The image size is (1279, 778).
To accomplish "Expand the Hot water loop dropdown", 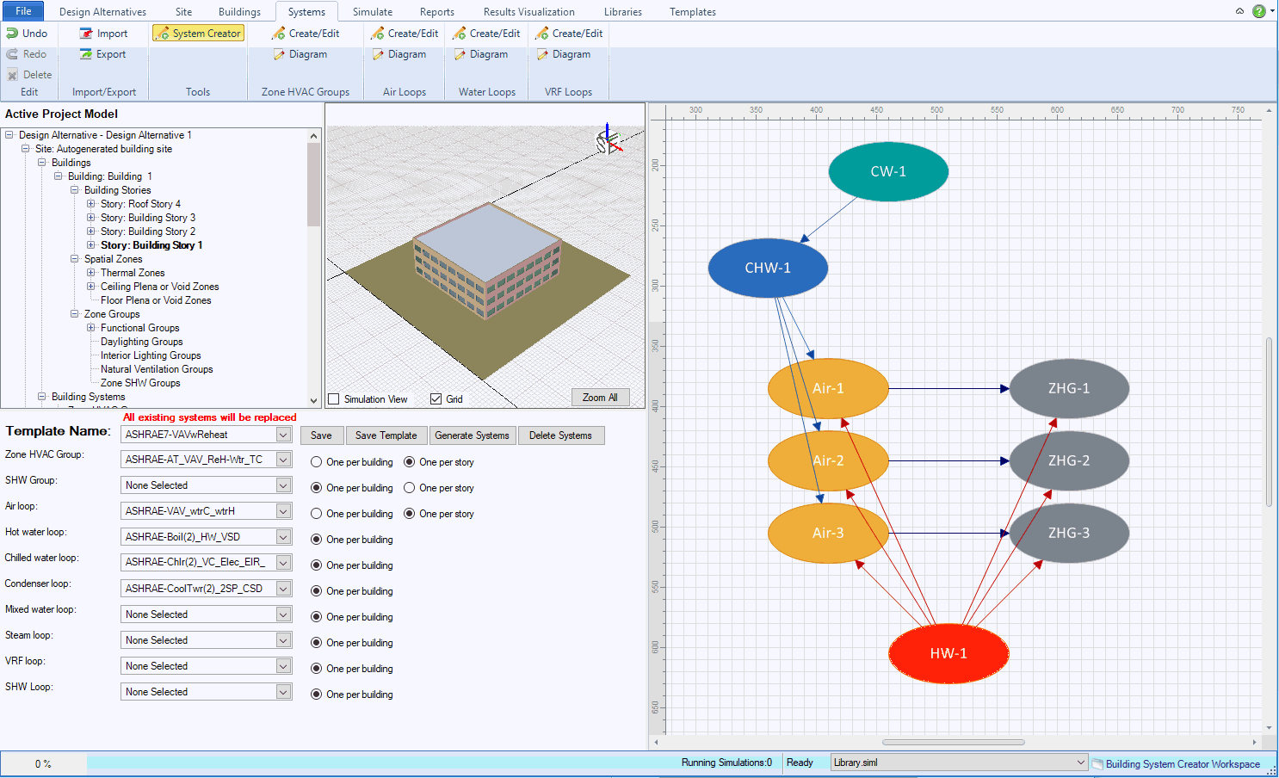I will point(283,537).
